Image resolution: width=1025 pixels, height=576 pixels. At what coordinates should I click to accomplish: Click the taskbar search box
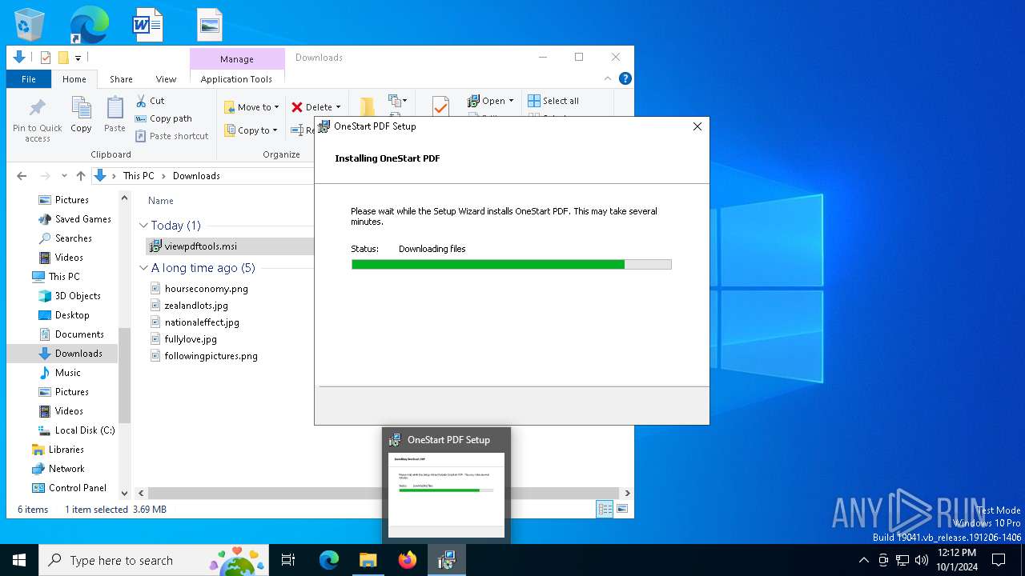pos(155,560)
